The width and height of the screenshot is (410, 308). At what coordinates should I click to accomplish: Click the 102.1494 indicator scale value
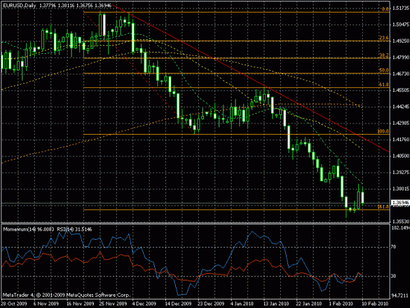coord(401,228)
